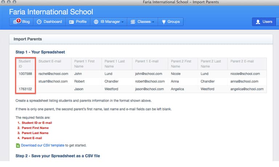
Task: Click the Step 2 Save your Spreadsheet heading
Action: point(58,156)
